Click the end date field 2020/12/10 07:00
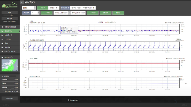191x107 pixels. [x=78, y=13]
